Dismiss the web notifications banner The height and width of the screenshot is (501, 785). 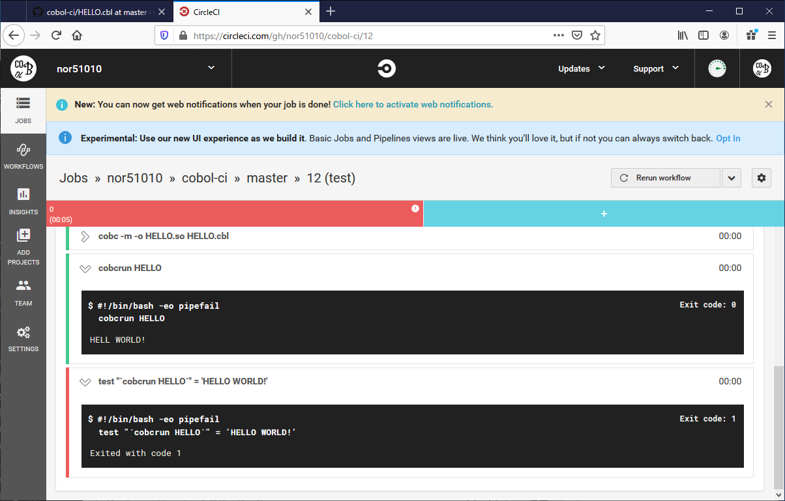(769, 104)
